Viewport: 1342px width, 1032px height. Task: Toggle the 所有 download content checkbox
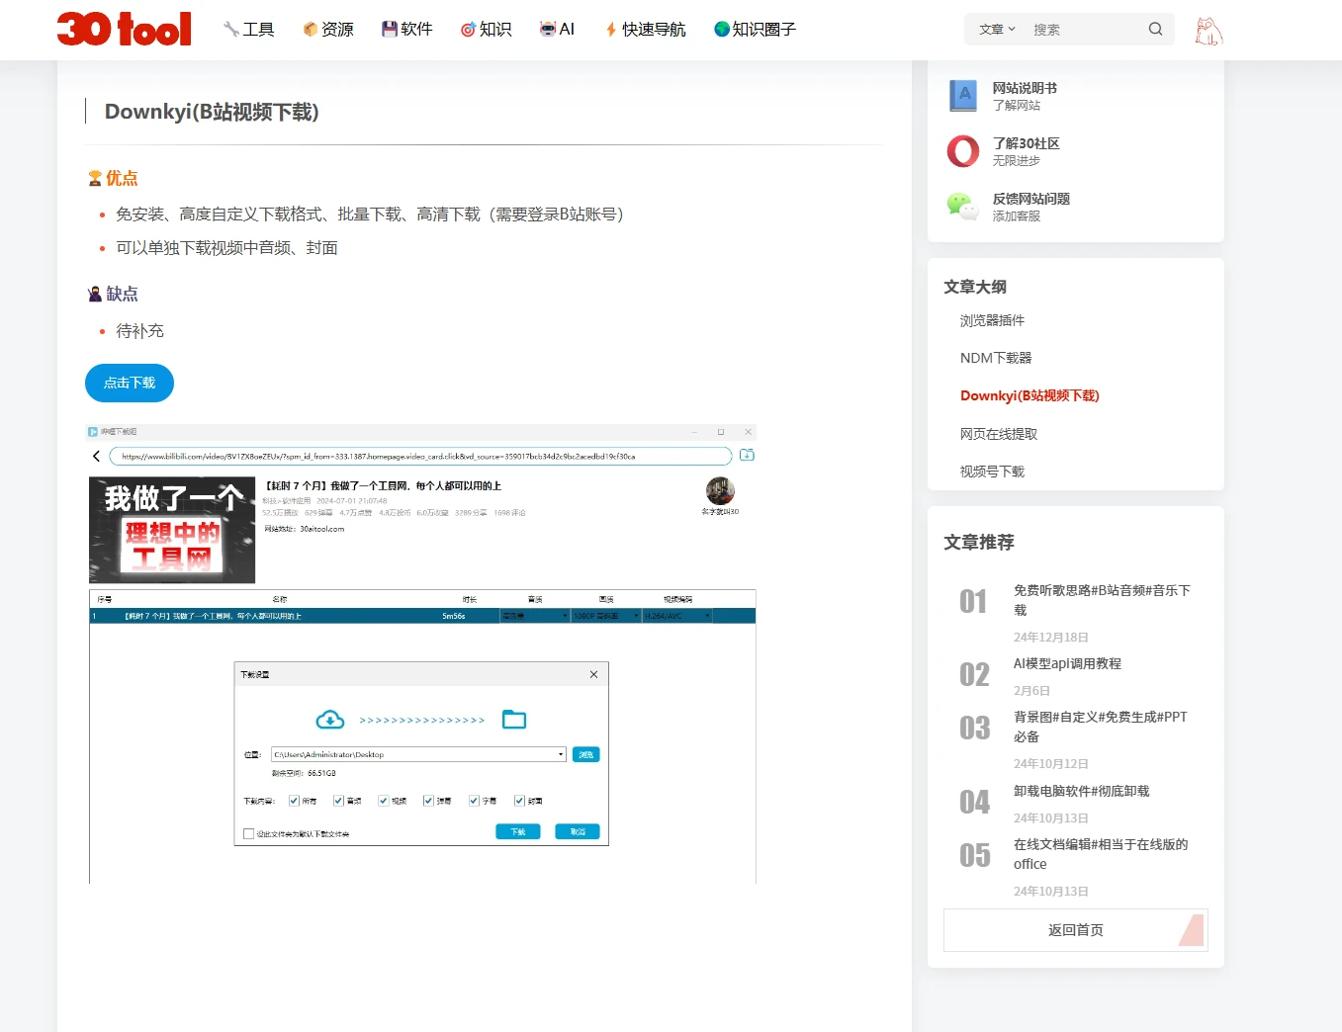[x=294, y=801]
